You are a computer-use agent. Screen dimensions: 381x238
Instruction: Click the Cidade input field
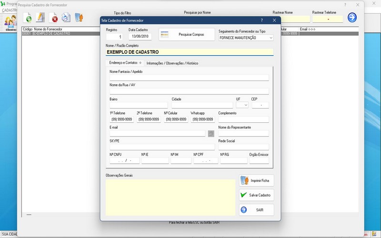[202, 105]
